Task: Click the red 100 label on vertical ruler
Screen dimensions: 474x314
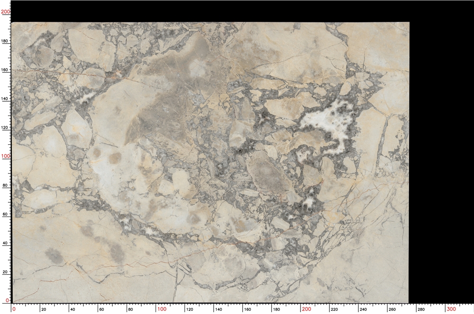Action: point(5,156)
